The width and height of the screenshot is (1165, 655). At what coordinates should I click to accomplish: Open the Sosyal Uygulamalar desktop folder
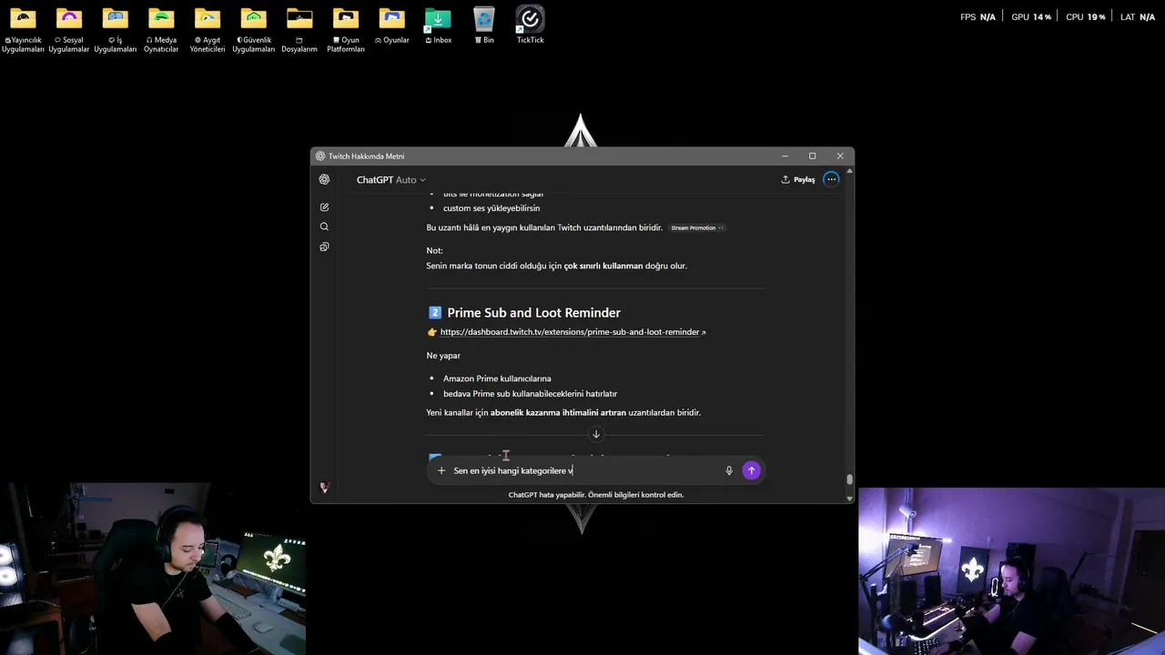69,29
